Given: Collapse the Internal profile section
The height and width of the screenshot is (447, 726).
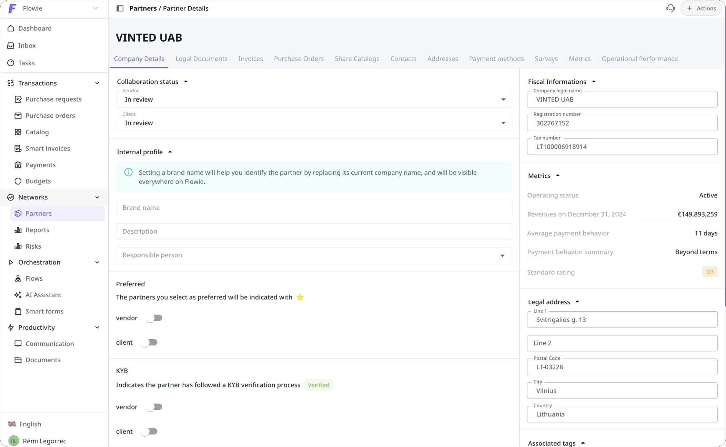Looking at the screenshot, I should pos(170,152).
